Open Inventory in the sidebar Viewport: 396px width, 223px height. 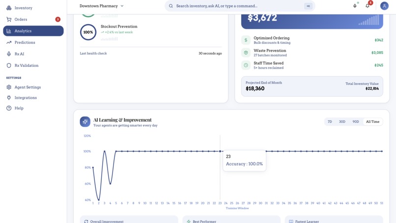pos(33,8)
